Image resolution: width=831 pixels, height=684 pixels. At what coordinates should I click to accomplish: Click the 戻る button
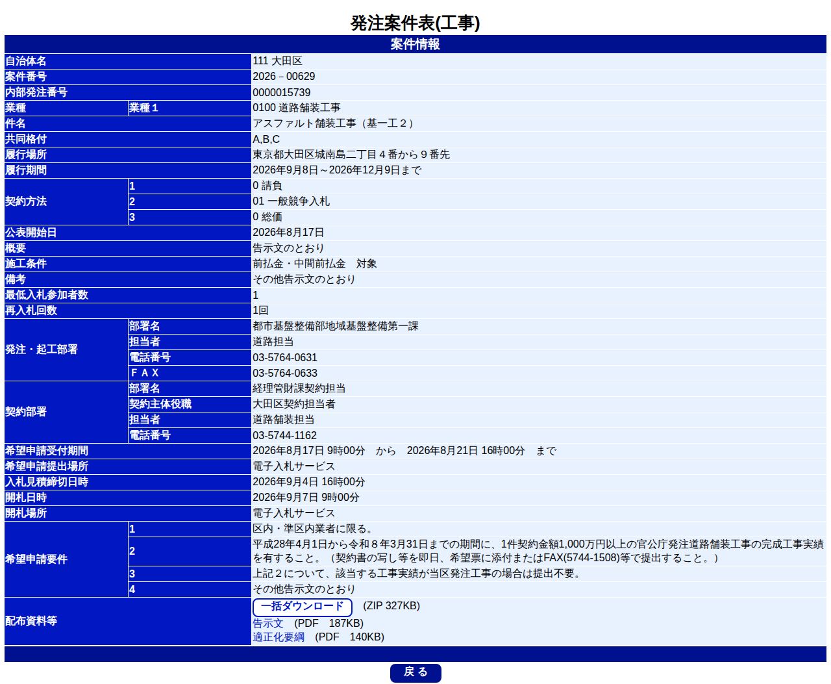tap(415, 672)
